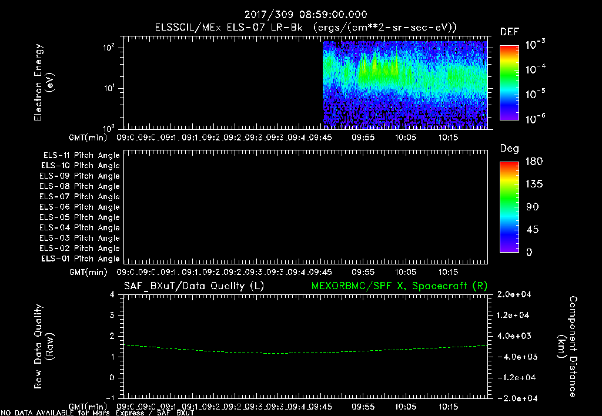Click the timestamp title 2017/309 08:59:00.000
This screenshot has height=416, width=602.
(306, 15)
